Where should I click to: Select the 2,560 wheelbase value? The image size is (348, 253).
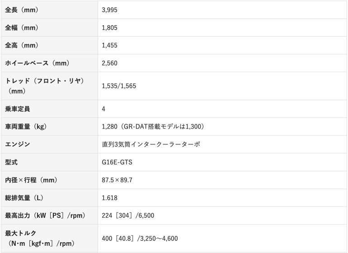click(110, 63)
